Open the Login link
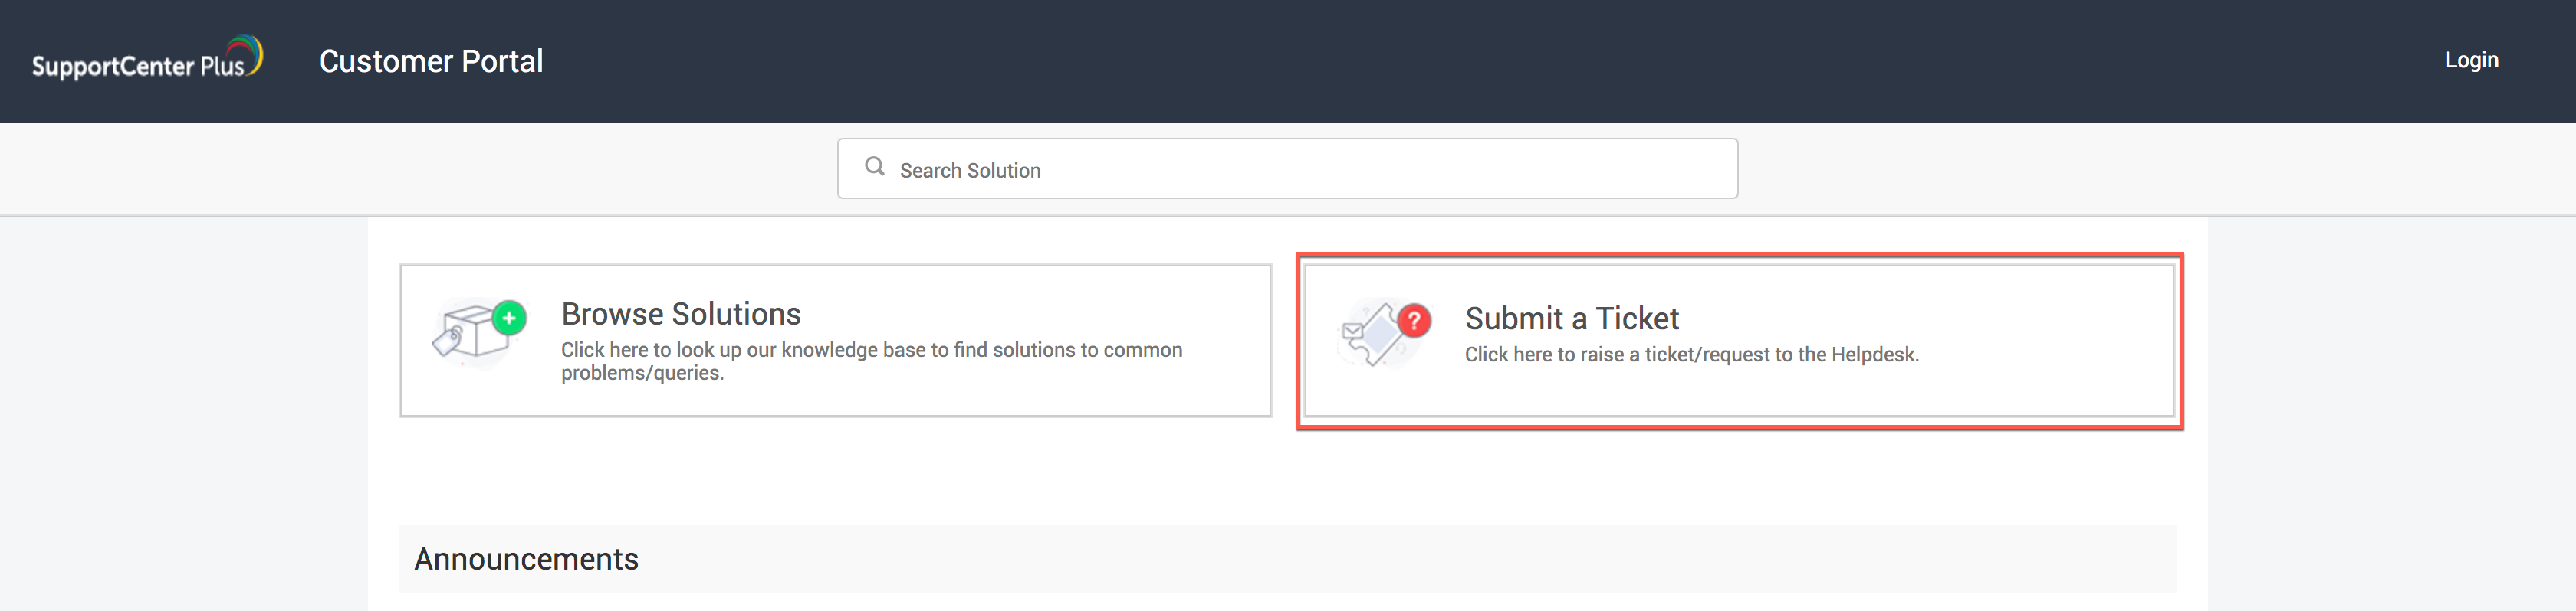 pyautogui.click(x=2471, y=60)
